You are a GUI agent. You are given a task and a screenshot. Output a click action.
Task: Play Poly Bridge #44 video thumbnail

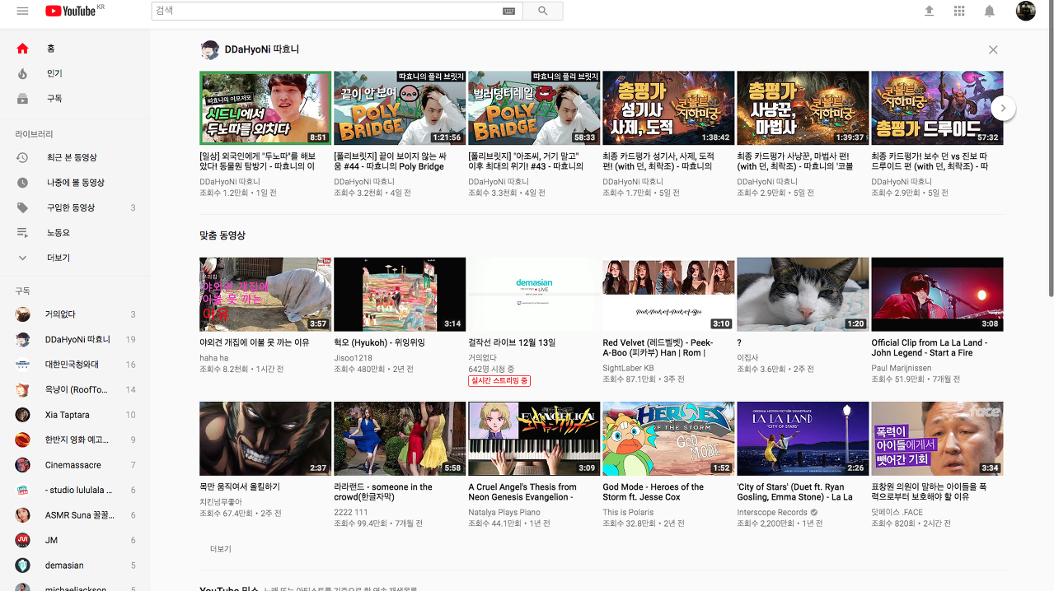(x=400, y=108)
